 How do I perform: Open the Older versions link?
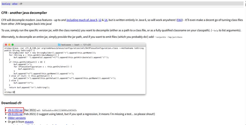[17, 118]
